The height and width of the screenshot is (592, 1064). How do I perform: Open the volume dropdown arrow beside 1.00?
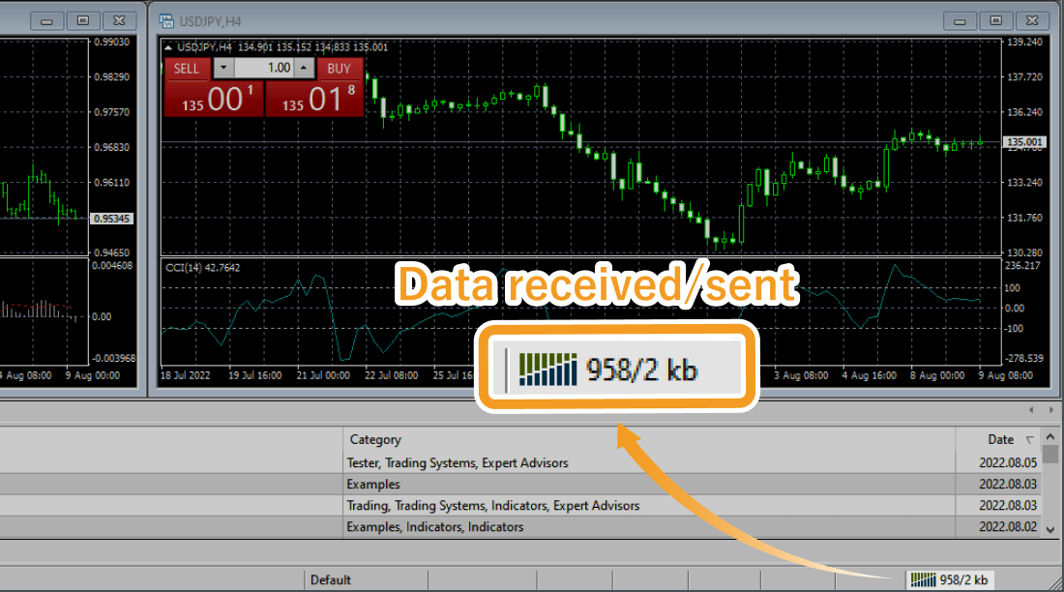223,68
